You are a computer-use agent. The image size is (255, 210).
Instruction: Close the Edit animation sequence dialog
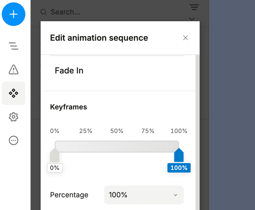coord(185,38)
